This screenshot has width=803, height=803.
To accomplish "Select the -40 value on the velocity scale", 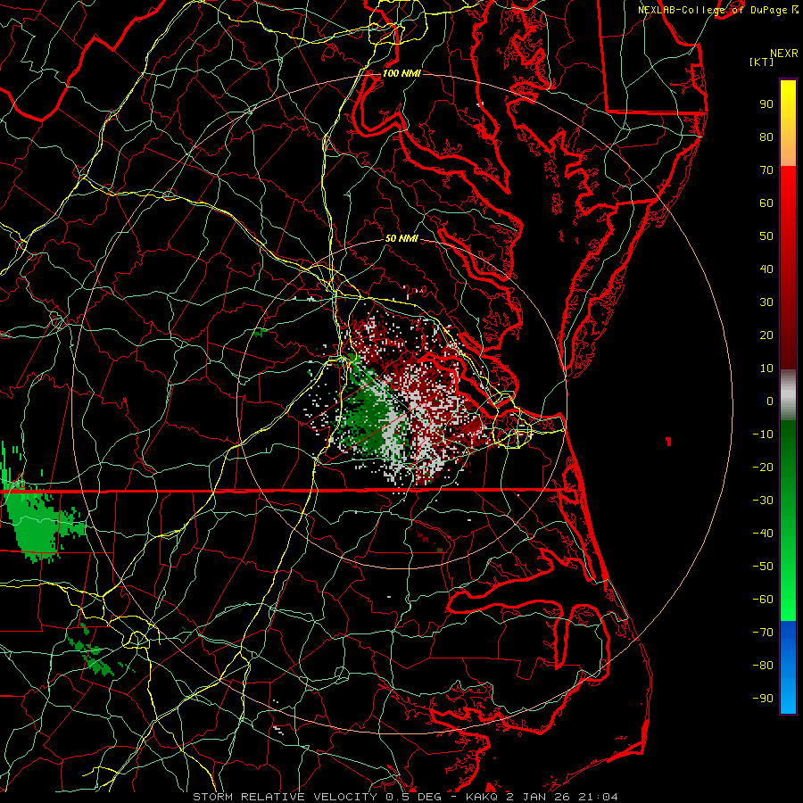I will [763, 534].
